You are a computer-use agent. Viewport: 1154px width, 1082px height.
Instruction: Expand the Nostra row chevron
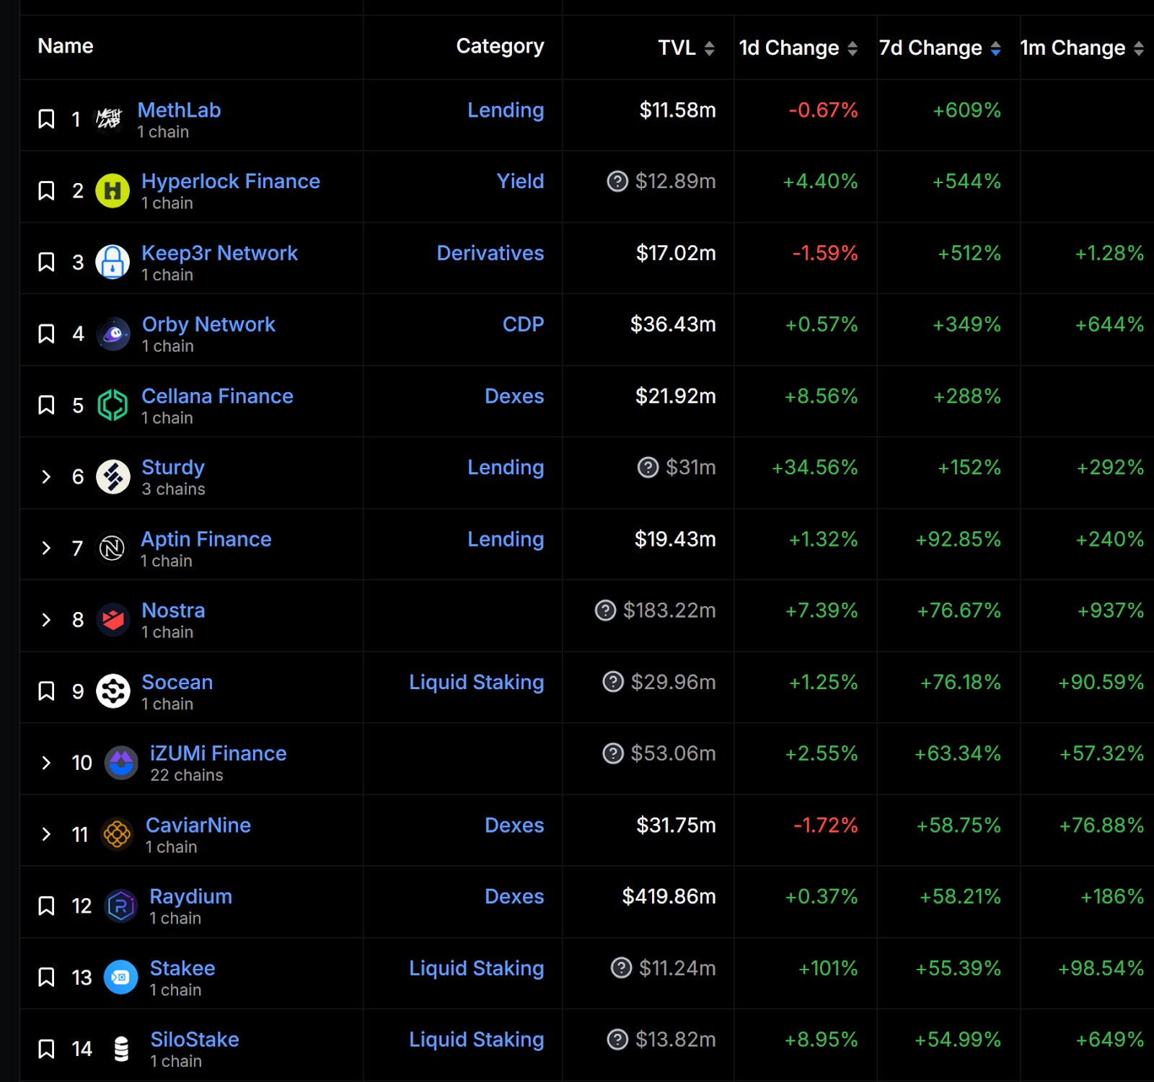click(46, 620)
